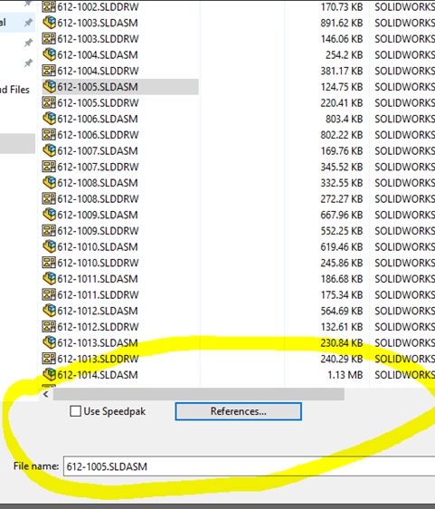Click the 564.69 KB size cell
The width and height of the screenshot is (435, 509).
coord(342,311)
